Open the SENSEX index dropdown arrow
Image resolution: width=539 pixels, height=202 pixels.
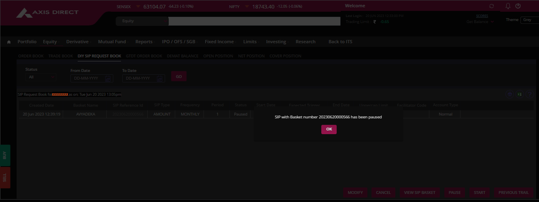[138, 7]
